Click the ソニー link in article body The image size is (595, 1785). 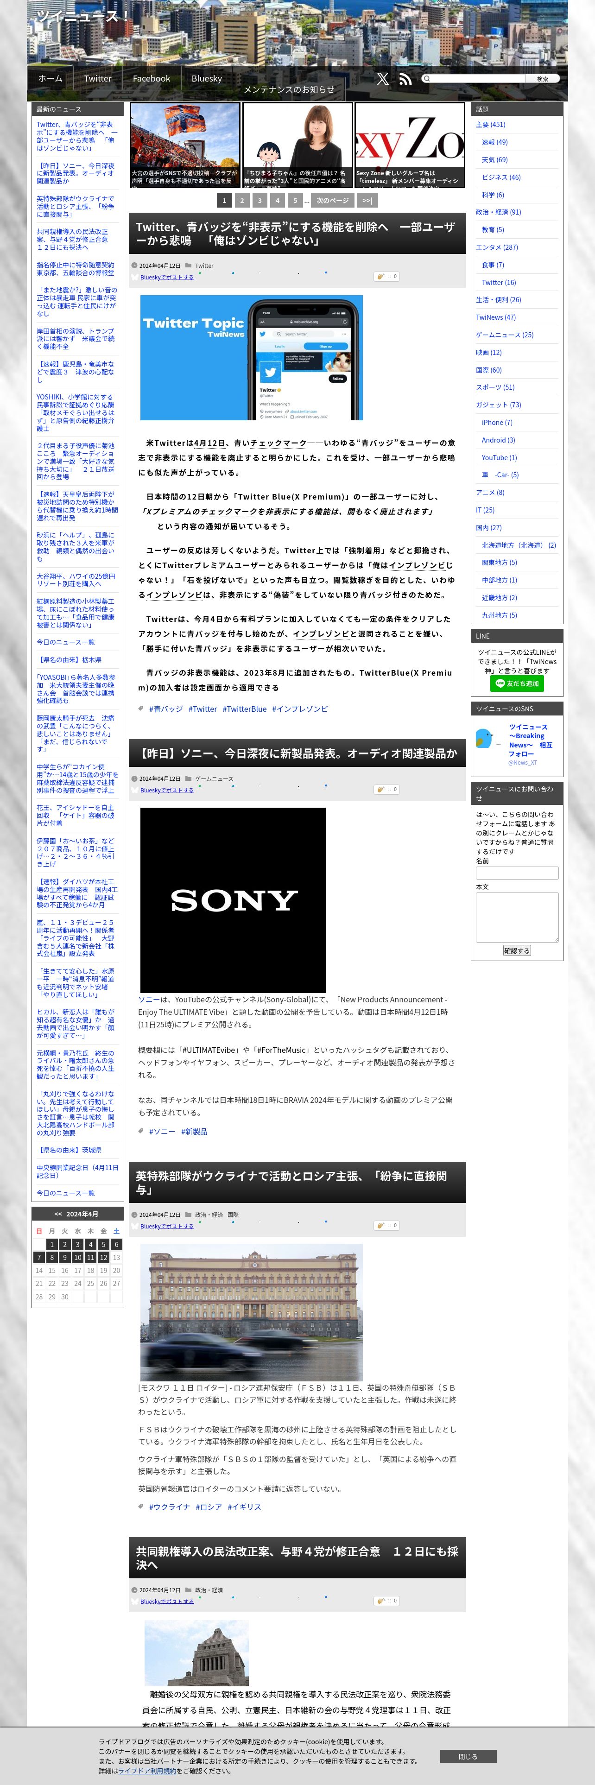(149, 999)
